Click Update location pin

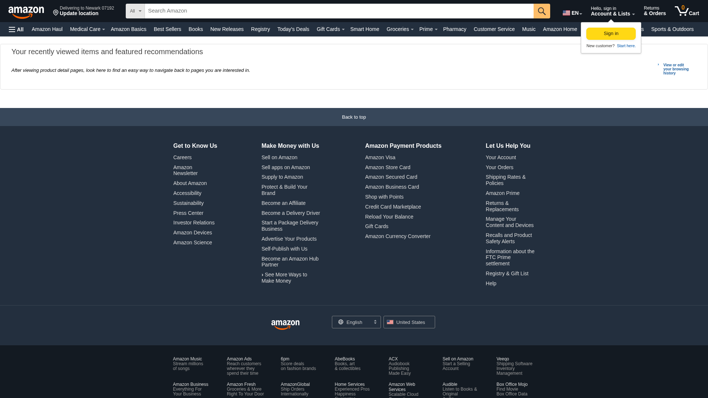point(83,11)
